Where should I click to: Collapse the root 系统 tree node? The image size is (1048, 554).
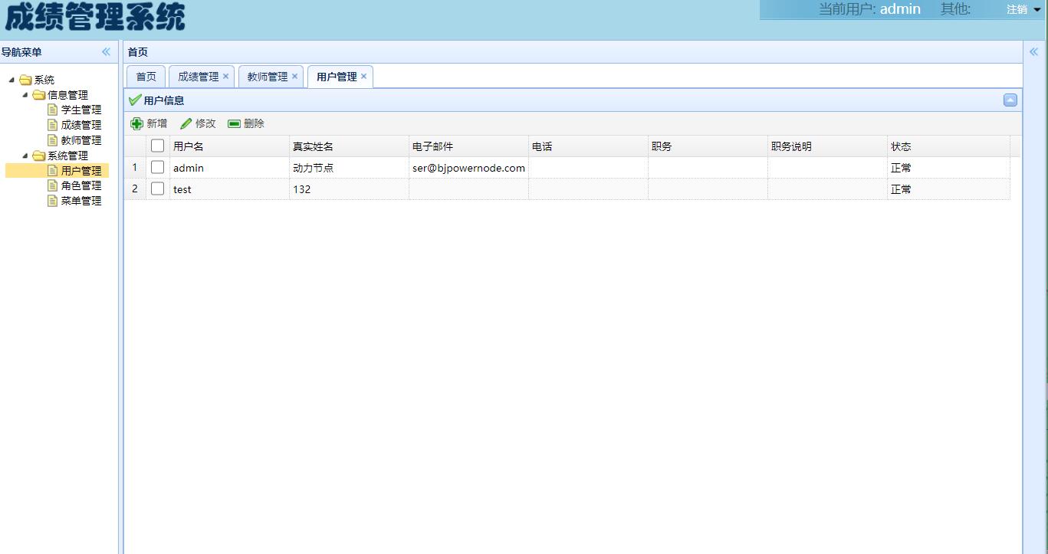pos(11,80)
